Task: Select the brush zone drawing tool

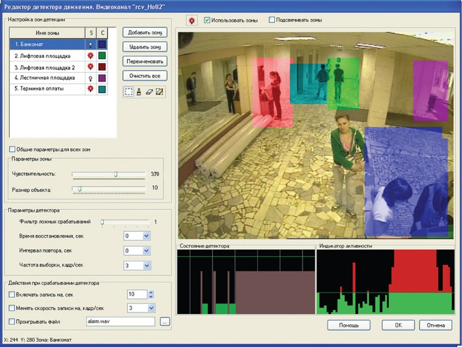Action: coord(139,91)
